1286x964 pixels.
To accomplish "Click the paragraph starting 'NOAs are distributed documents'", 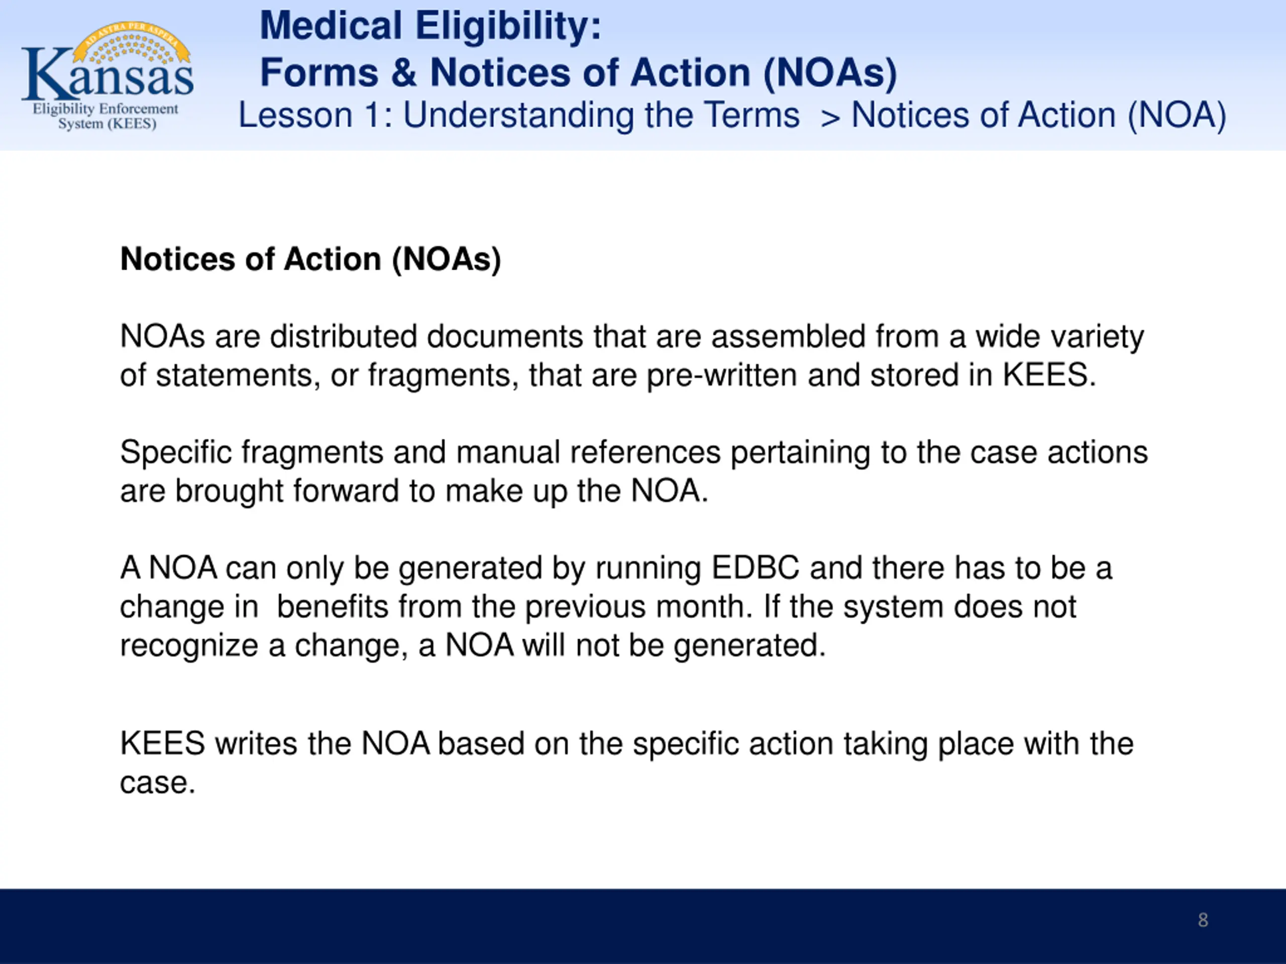I will pos(632,355).
